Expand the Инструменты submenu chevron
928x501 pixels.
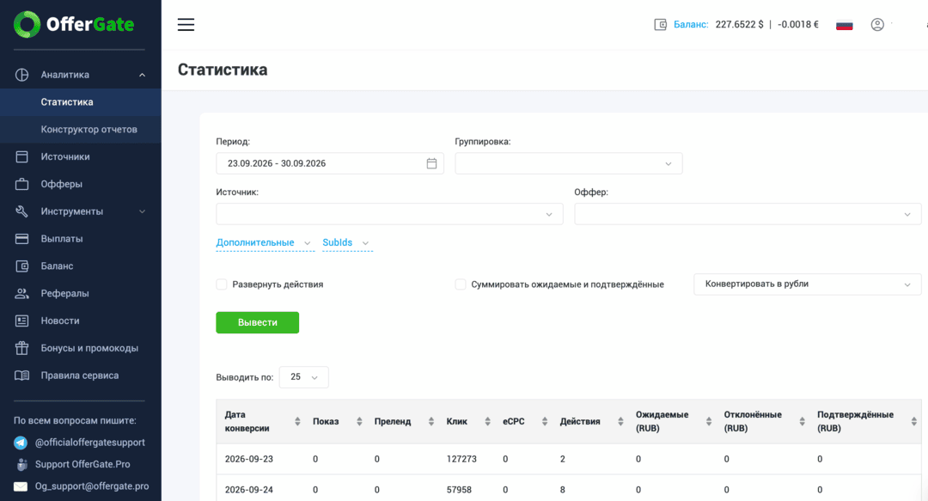coord(142,211)
